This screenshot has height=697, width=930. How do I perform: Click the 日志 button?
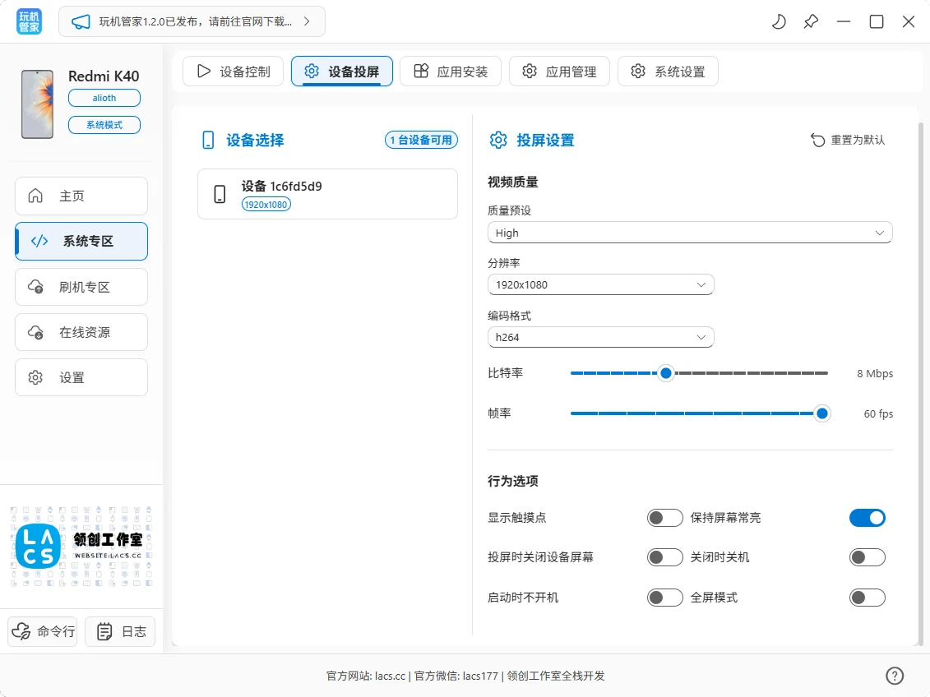click(120, 631)
